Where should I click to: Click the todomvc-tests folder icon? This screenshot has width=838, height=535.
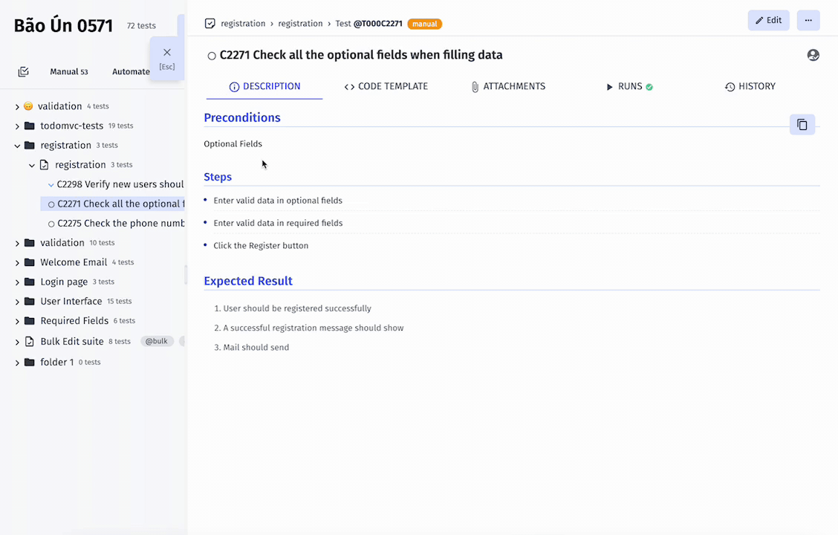[x=30, y=126]
